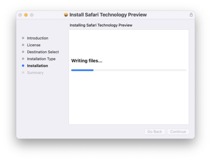211x160 pixels.
Task: Click the lock icon in the title bar
Action: pyautogui.click(x=191, y=15)
